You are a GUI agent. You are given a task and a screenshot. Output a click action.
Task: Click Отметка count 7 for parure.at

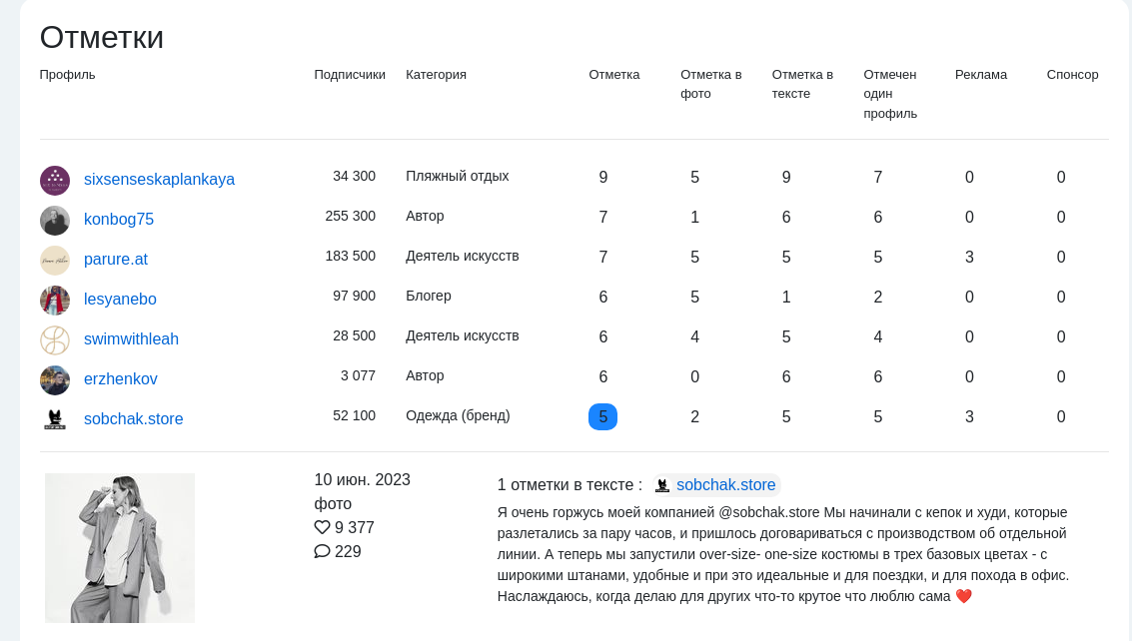(x=602, y=257)
